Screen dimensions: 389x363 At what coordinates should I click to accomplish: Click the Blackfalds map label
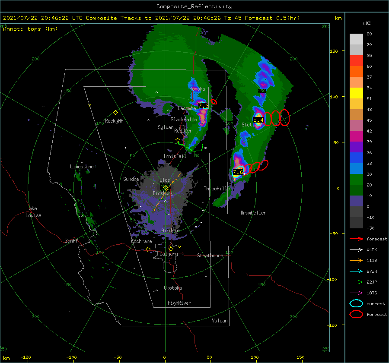coord(184,120)
